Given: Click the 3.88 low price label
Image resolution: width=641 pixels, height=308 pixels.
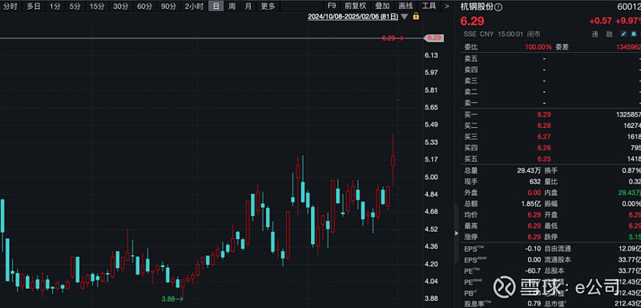Looking at the screenshot, I should point(168,299).
